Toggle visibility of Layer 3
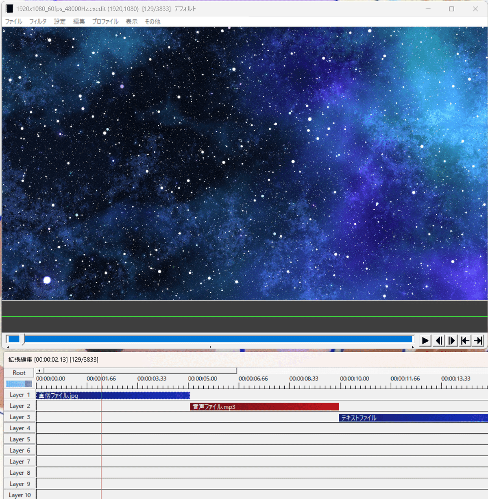The image size is (488, 499). point(20,417)
